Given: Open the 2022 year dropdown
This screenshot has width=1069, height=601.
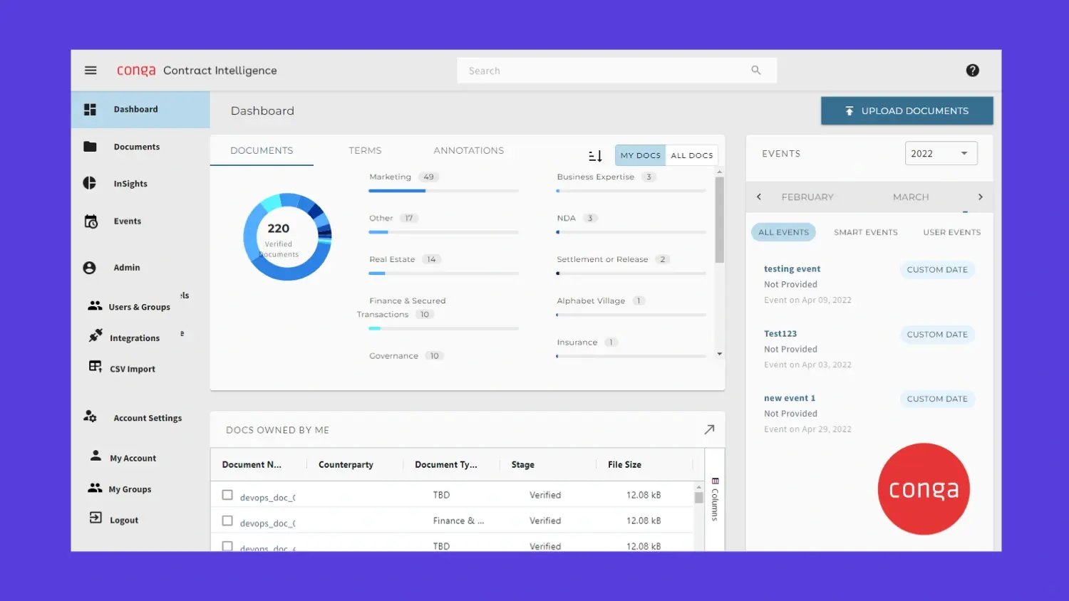Looking at the screenshot, I should click(x=941, y=153).
